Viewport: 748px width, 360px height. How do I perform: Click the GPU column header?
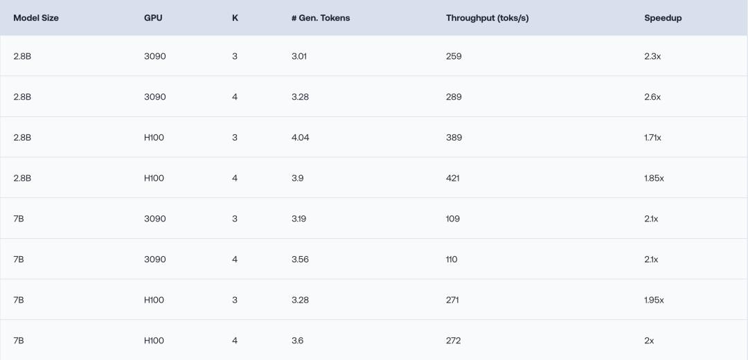153,18
